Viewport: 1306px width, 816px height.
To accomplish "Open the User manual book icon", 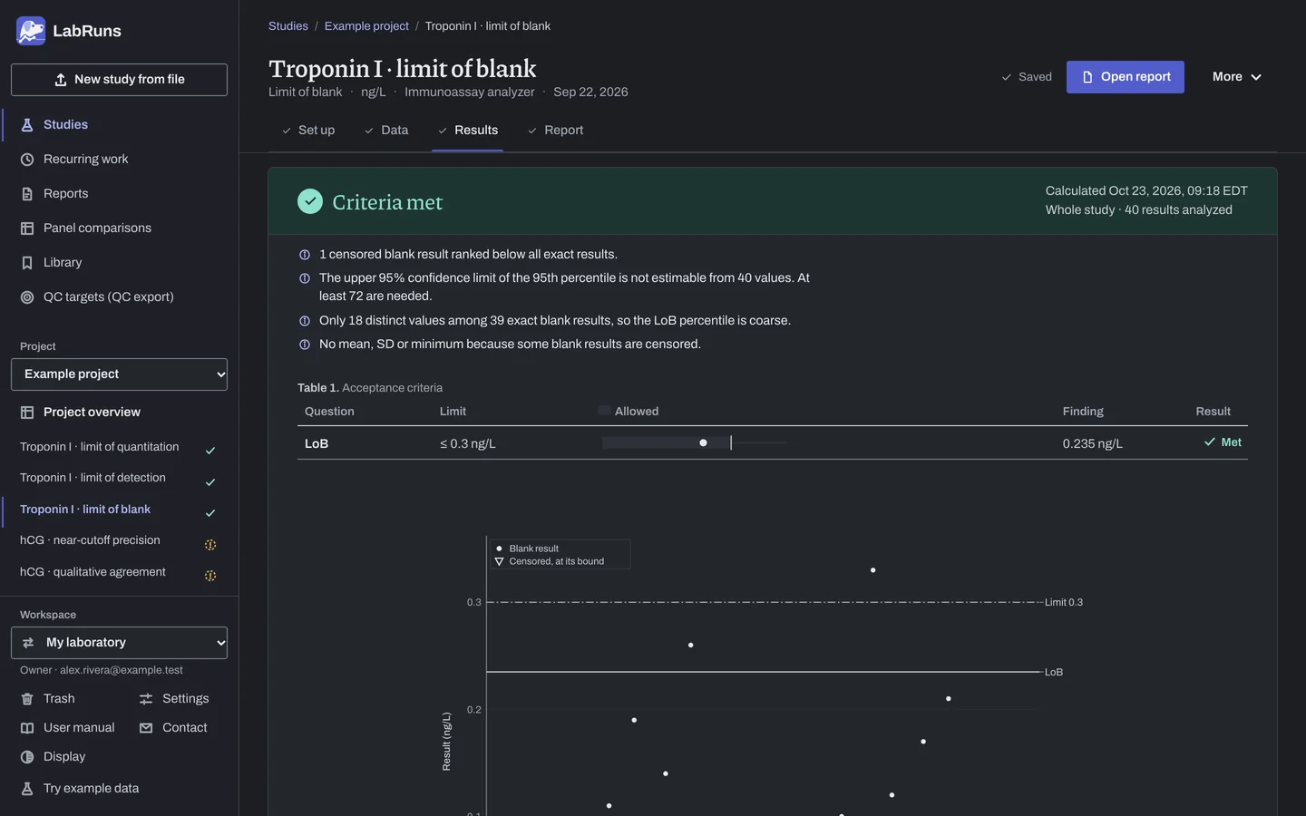I will click(x=27, y=728).
